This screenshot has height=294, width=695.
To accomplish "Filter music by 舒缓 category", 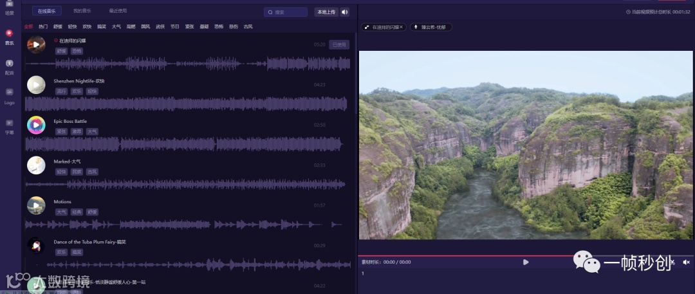I will [58, 26].
